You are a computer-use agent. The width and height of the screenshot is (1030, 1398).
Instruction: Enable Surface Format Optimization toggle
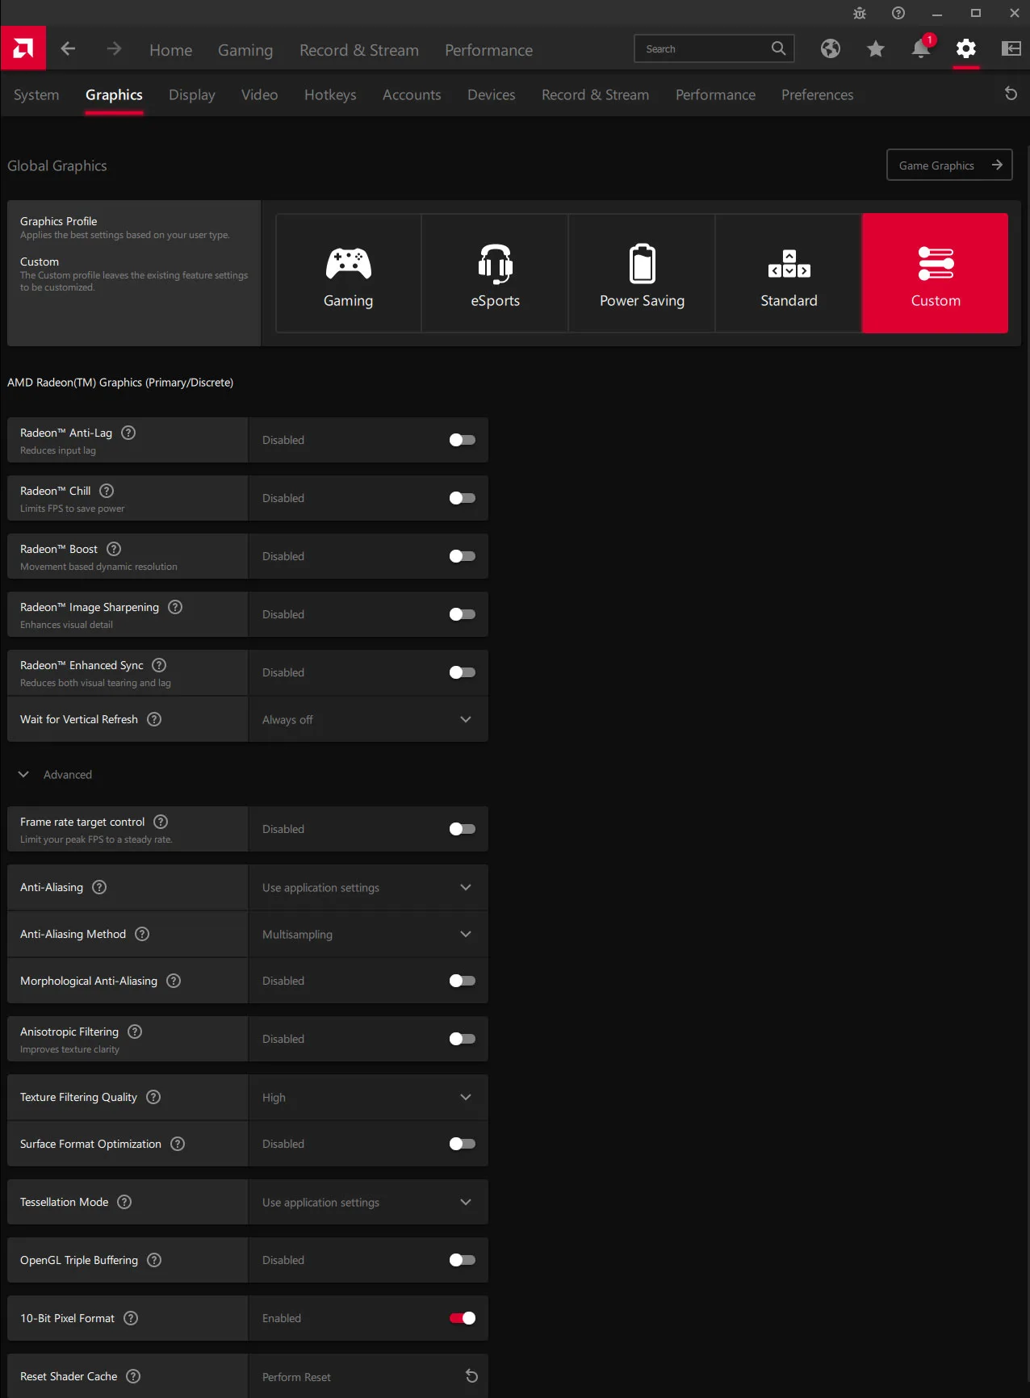click(x=463, y=1144)
